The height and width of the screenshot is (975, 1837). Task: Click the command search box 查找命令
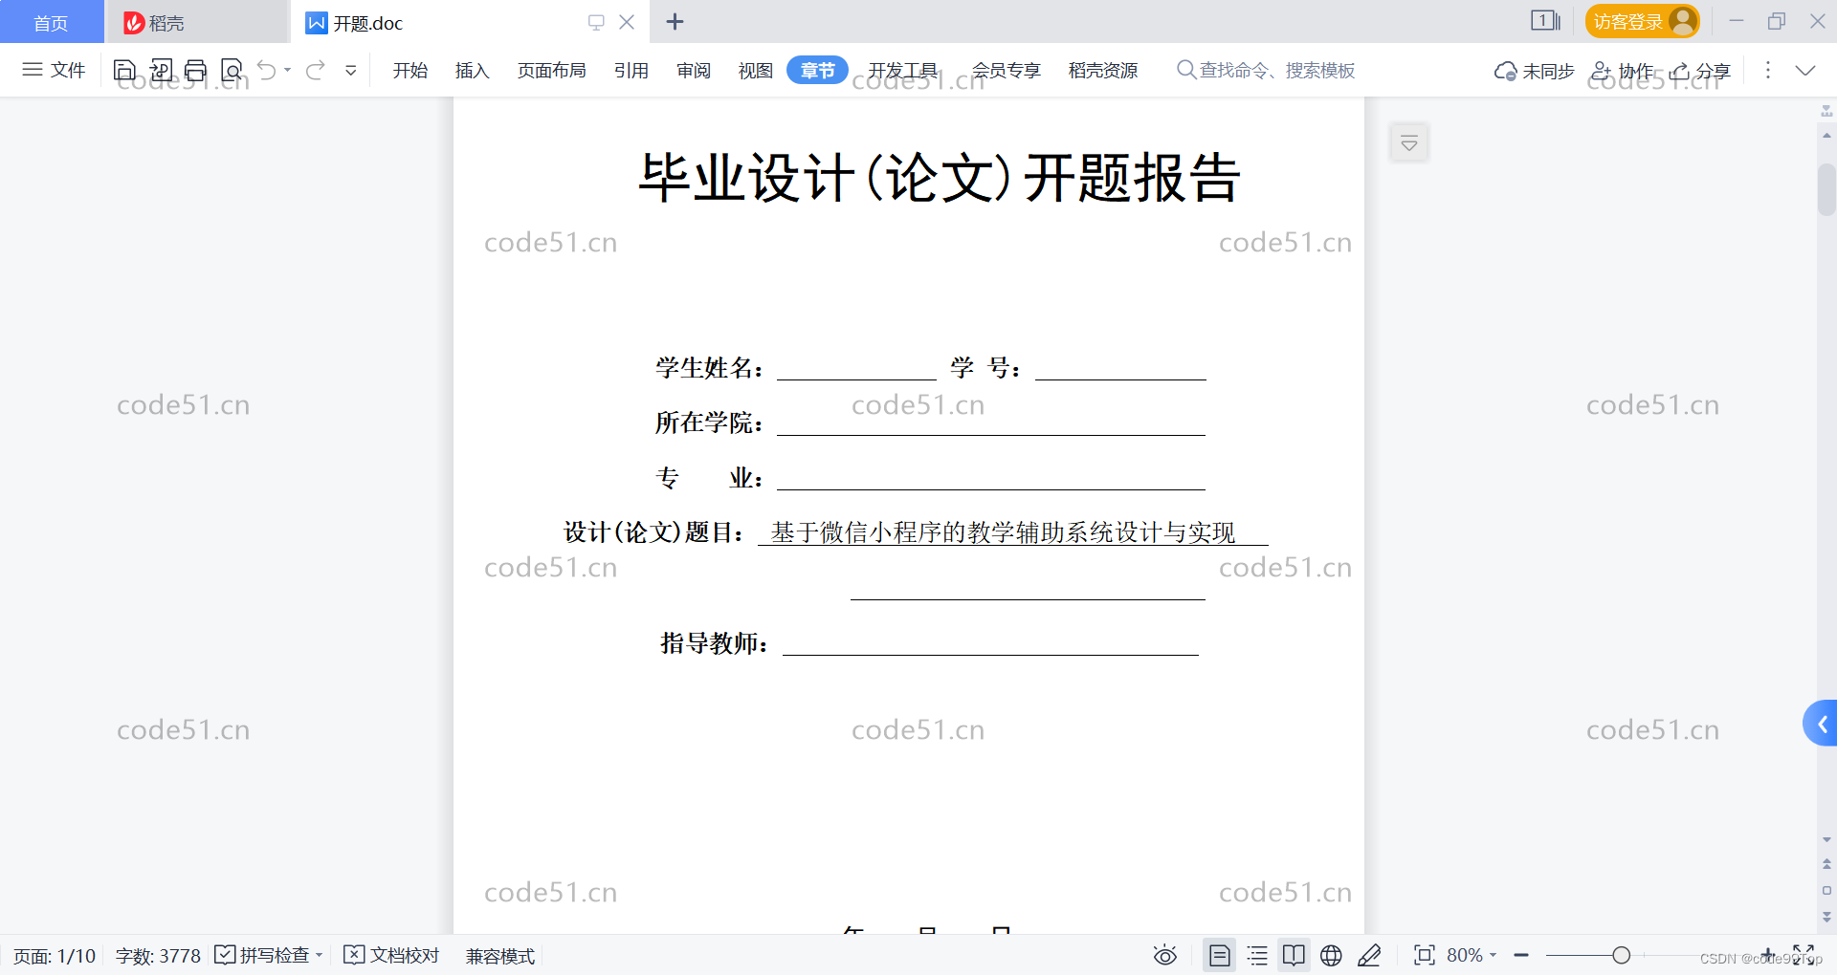click(1266, 70)
